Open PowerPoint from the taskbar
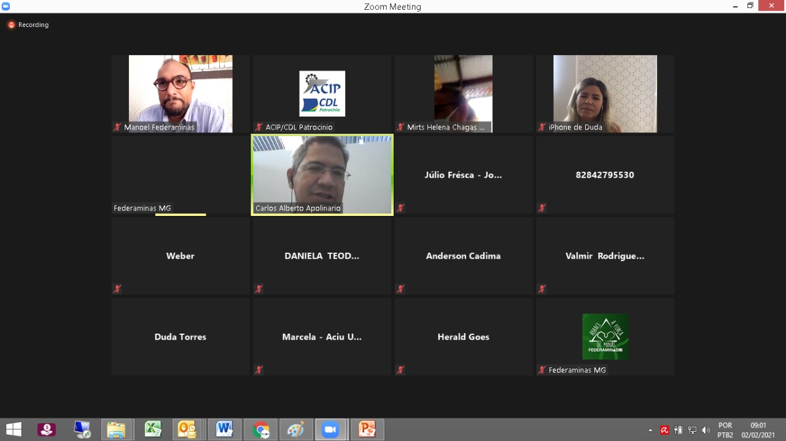786x441 pixels. coord(367,429)
